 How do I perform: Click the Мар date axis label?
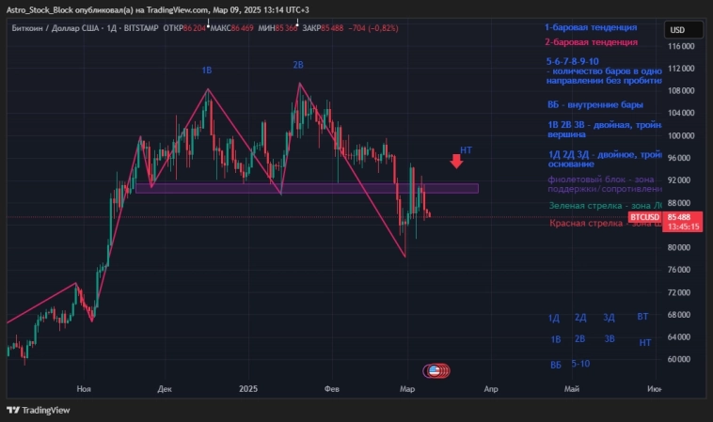click(407, 389)
